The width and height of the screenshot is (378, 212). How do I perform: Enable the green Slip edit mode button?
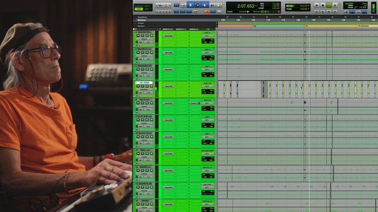click(139, 9)
